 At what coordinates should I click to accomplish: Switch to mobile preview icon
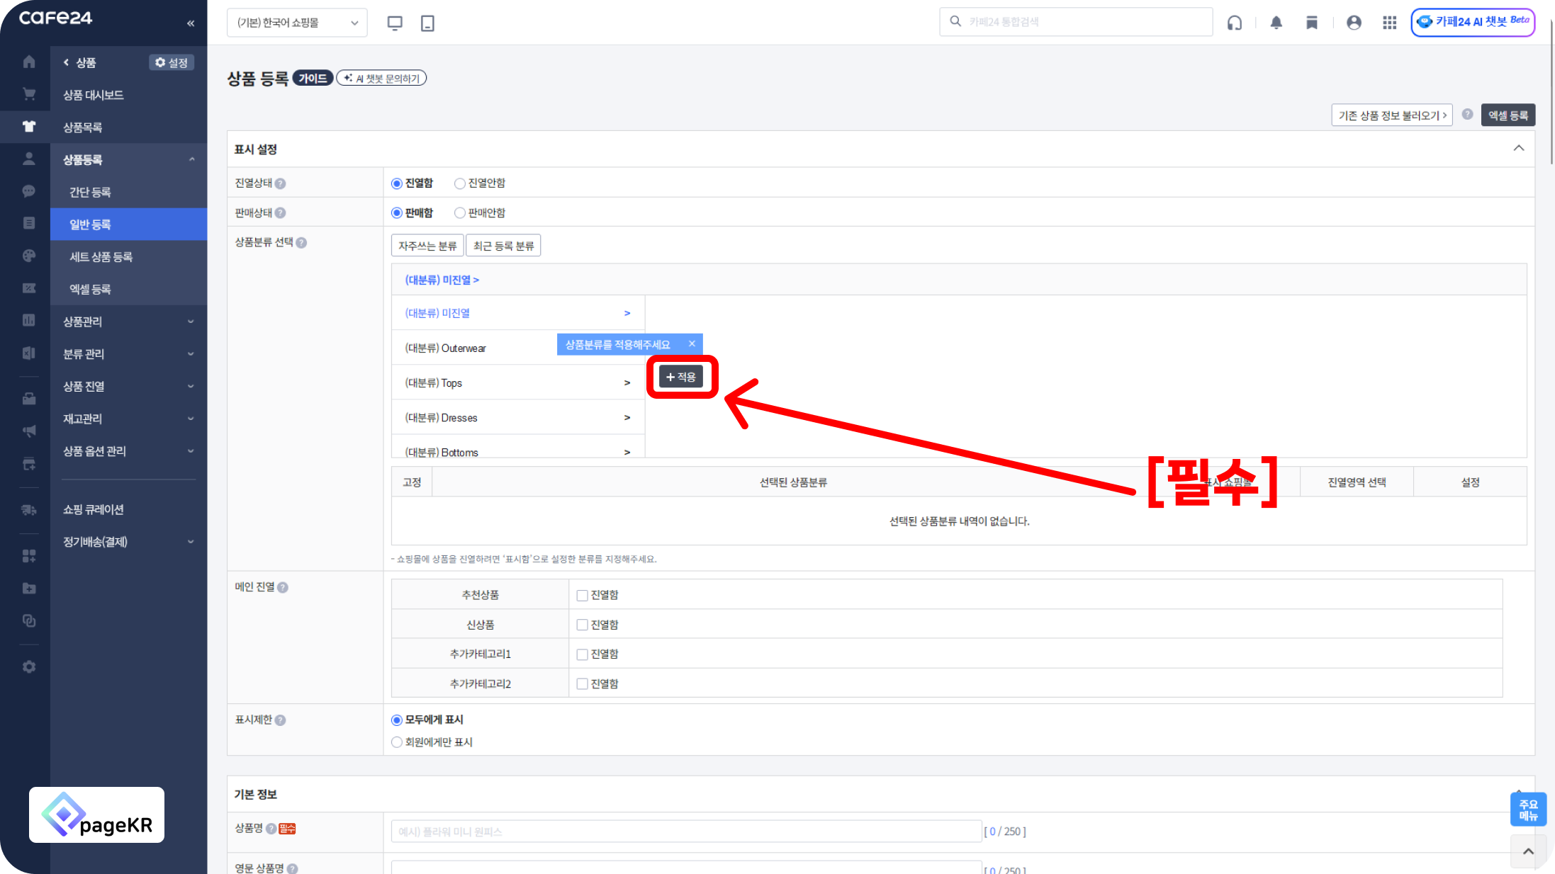coord(427,23)
